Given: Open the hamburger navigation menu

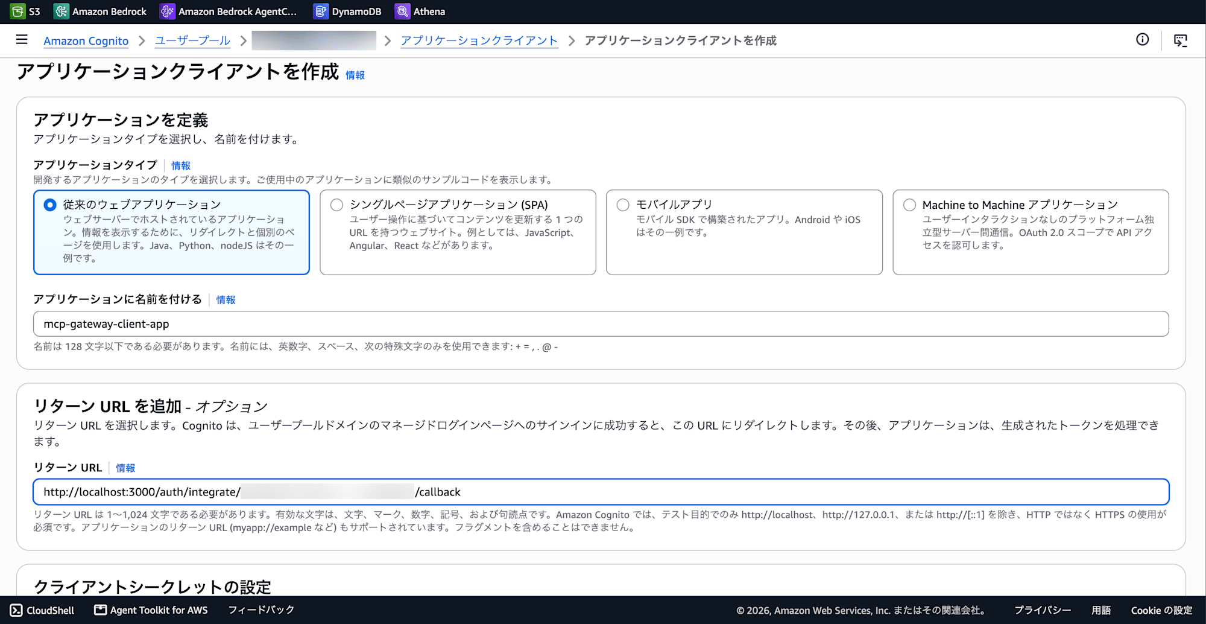Looking at the screenshot, I should 22,40.
